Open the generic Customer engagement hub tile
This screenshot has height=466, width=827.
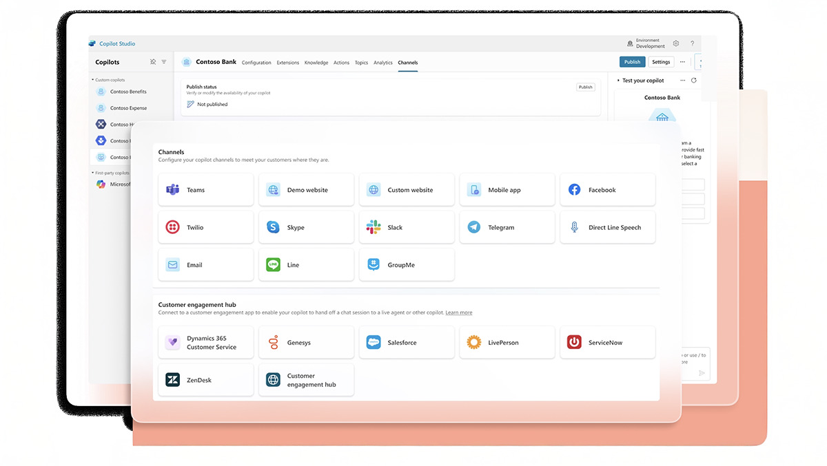[307, 380]
